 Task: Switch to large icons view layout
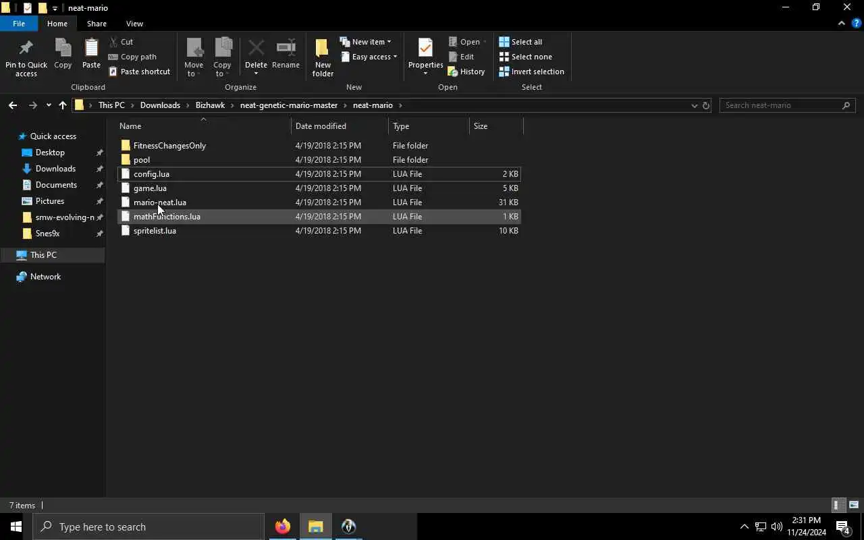[x=854, y=505]
